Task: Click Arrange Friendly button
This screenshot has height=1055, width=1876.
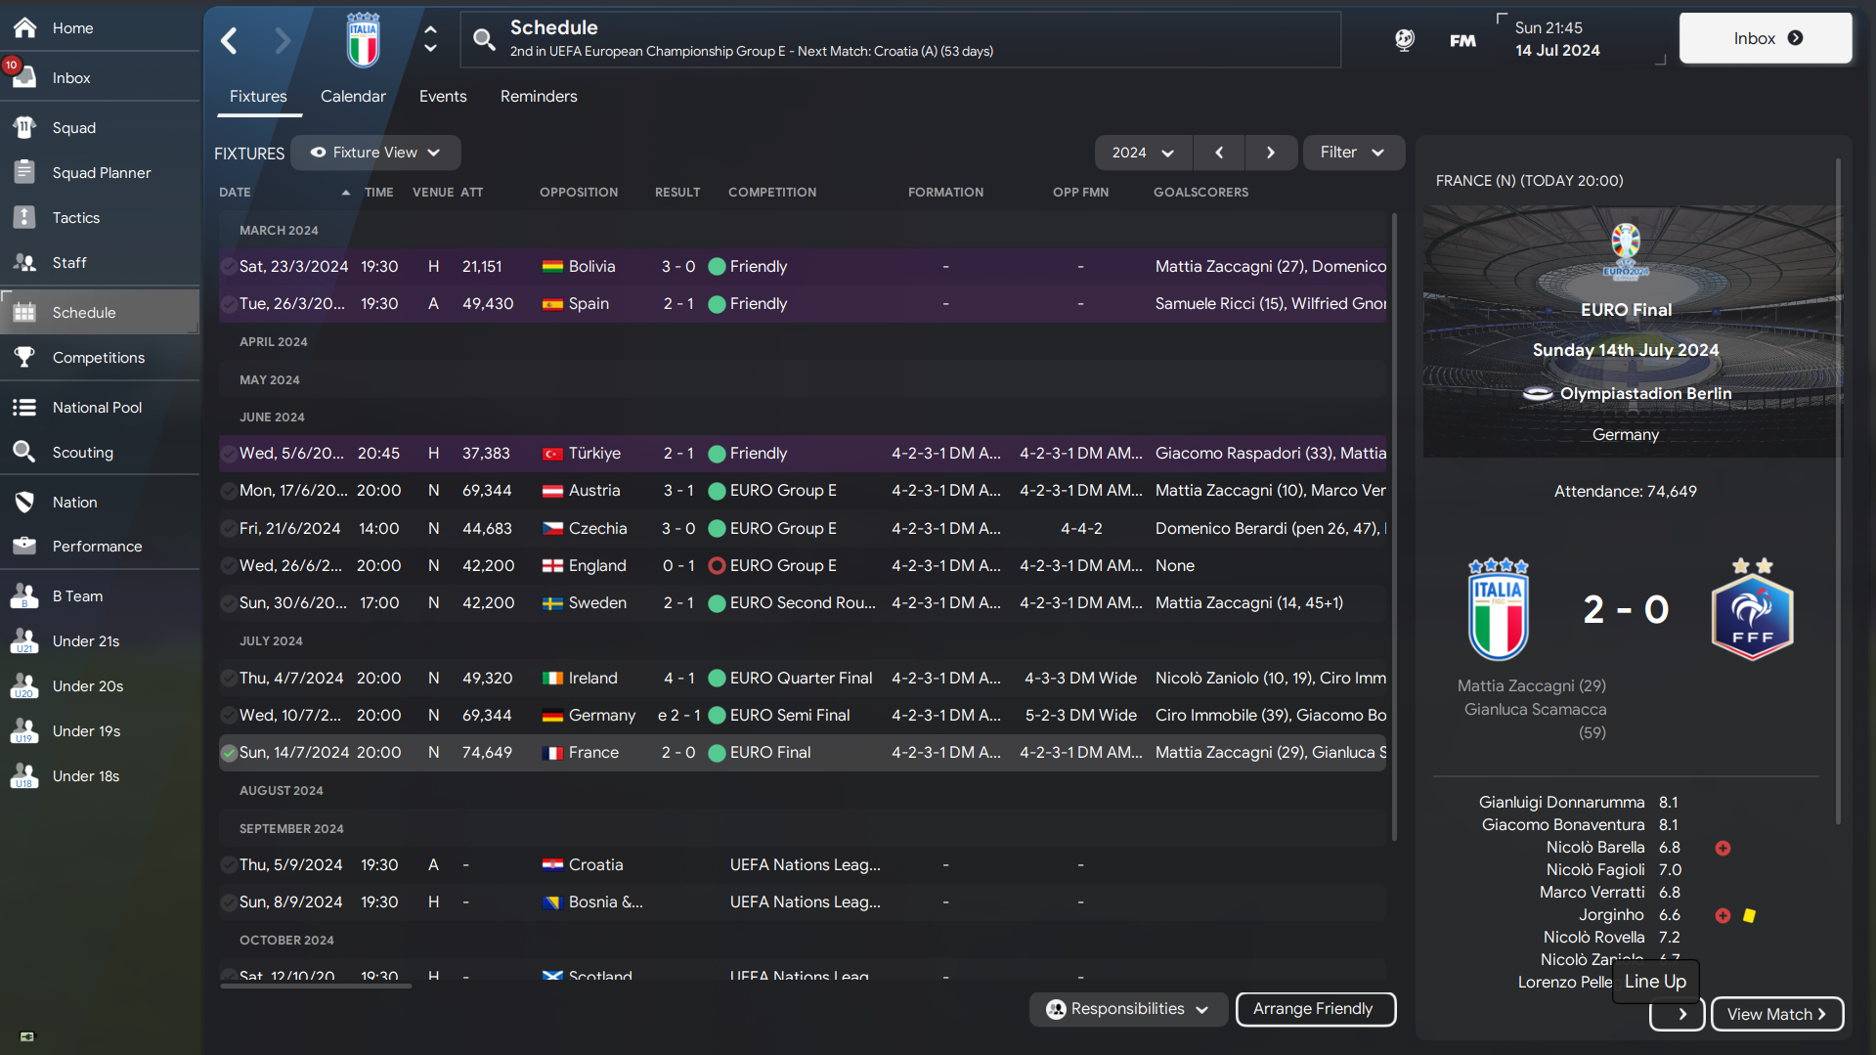Action: [x=1315, y=1009]
